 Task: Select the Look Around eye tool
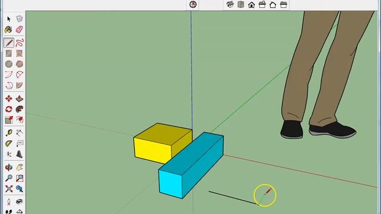click(20, 202)
